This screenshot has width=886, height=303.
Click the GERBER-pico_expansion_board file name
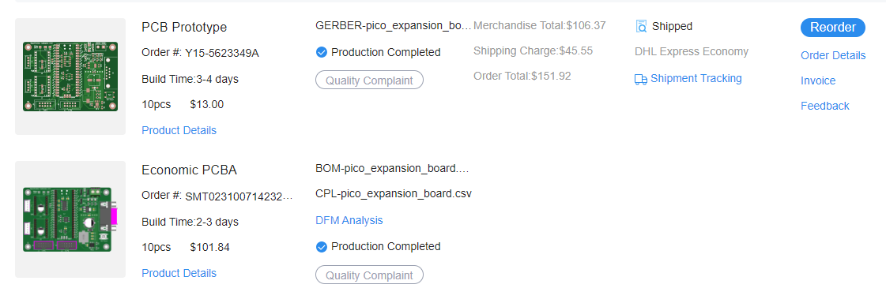click(393, 25)
